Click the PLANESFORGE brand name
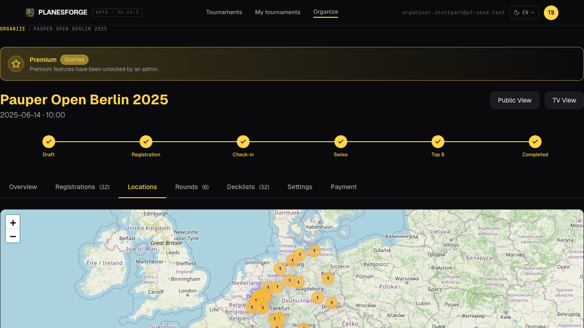 tap(63, 12)
